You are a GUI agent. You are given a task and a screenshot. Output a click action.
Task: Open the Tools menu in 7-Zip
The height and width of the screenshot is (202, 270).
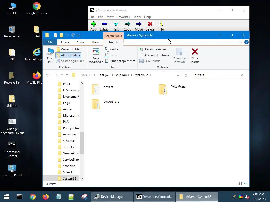click(137, 17)
